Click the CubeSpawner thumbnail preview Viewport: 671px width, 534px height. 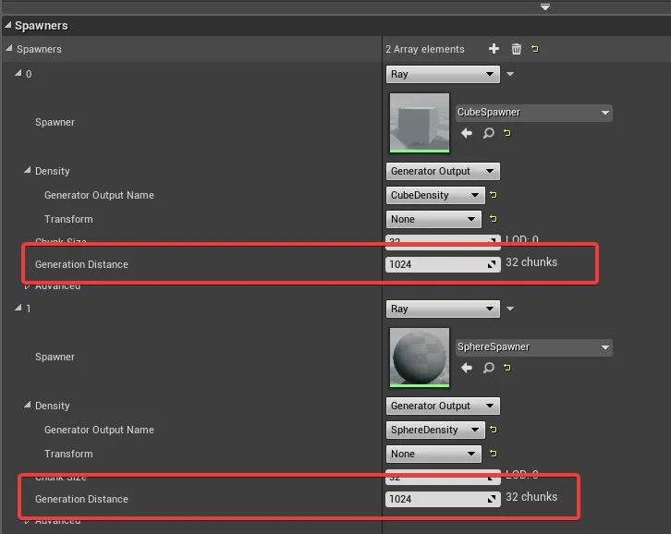tap(420, 122)
